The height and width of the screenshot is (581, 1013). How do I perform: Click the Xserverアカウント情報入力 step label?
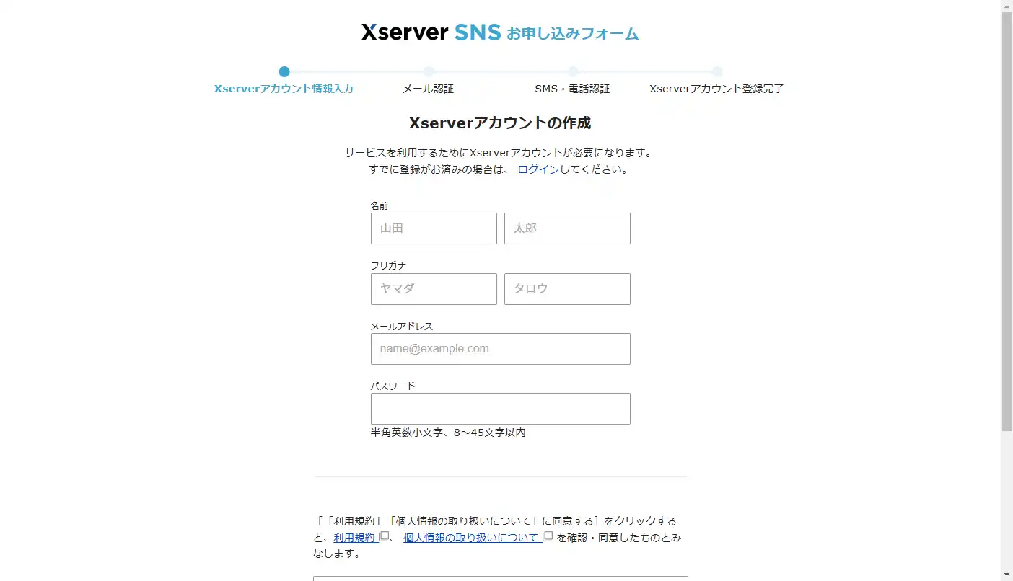284,89
